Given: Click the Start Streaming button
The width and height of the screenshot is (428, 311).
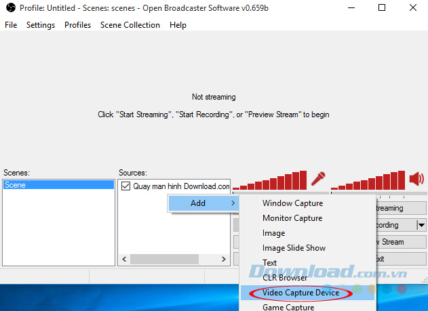Looking at the screenshot, I should point(401,208).
